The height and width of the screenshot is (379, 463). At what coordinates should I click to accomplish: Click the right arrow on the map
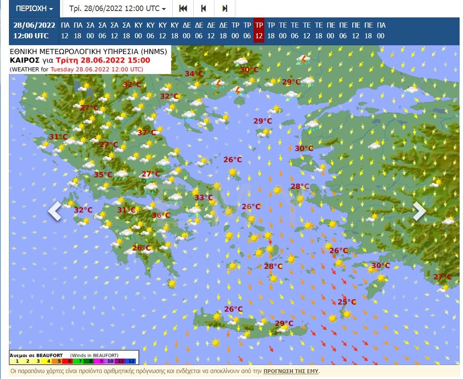pyautogui.click(x=419, y=211)
